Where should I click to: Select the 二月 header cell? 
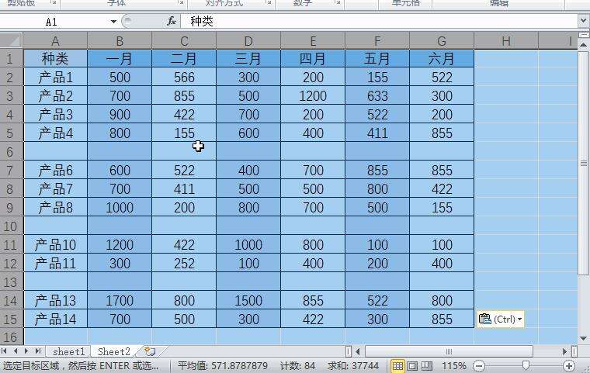click(184, 58)
